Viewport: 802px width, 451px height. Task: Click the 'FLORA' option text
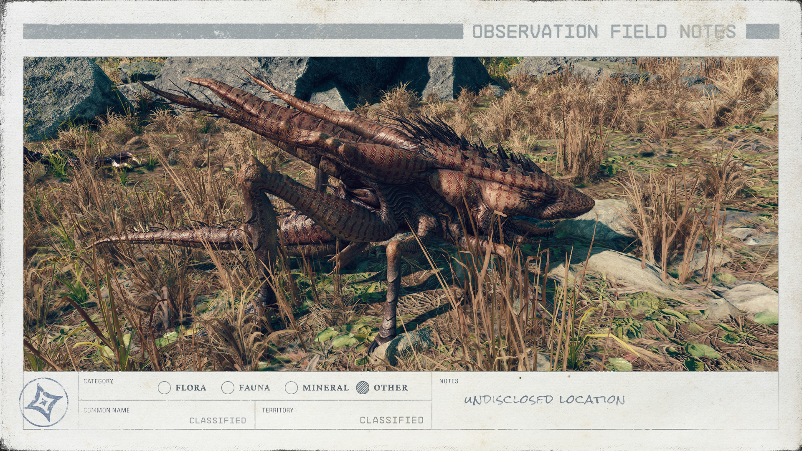pyautogui.click(x=191, y=388)
